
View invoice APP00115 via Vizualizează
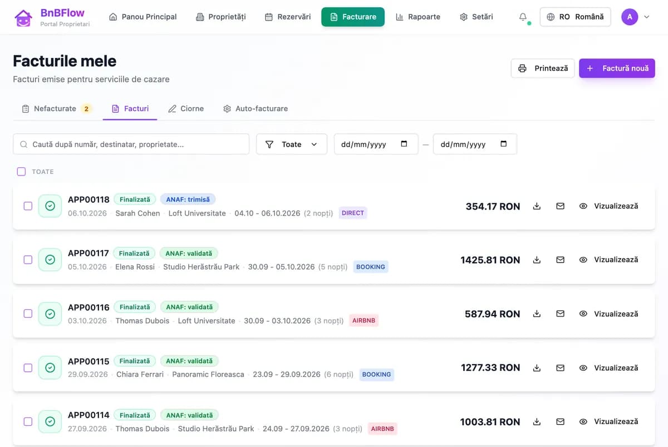[608, 368]
